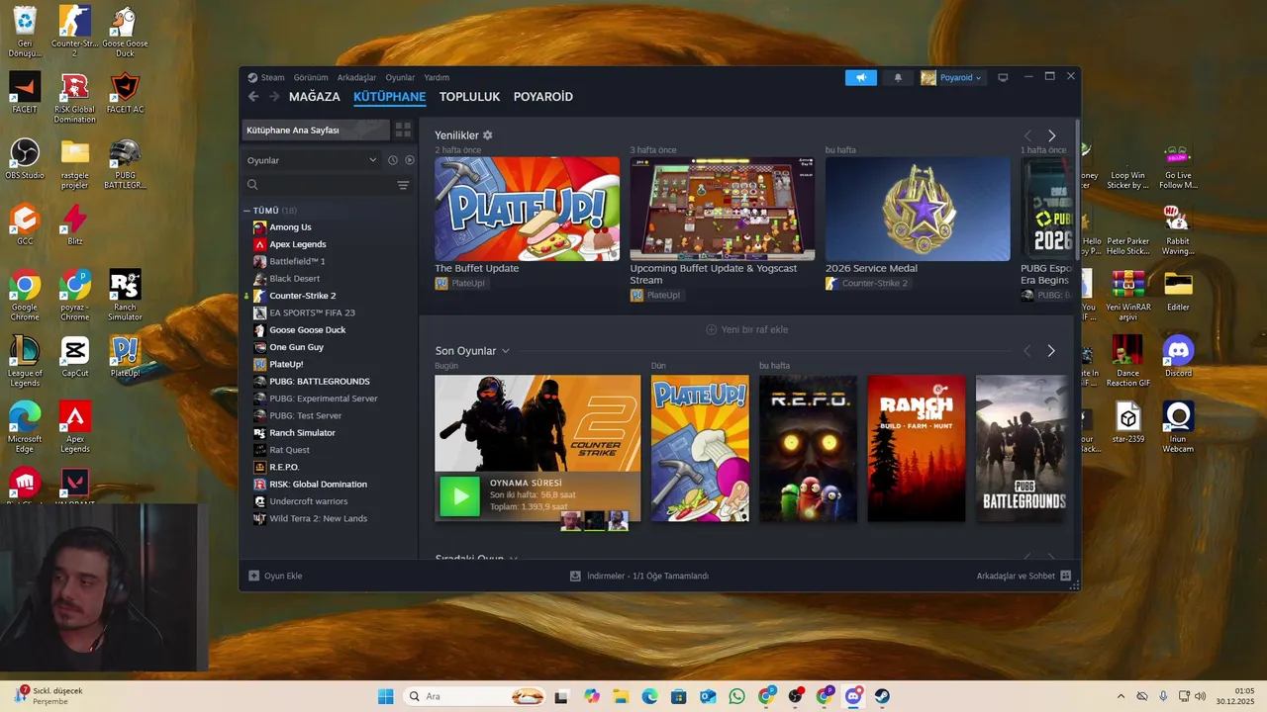Image resolution: width=1267 pixels, height=712 pixels.
Task: Open the Arkadaşlar menu
Action: tap(356, 77)
